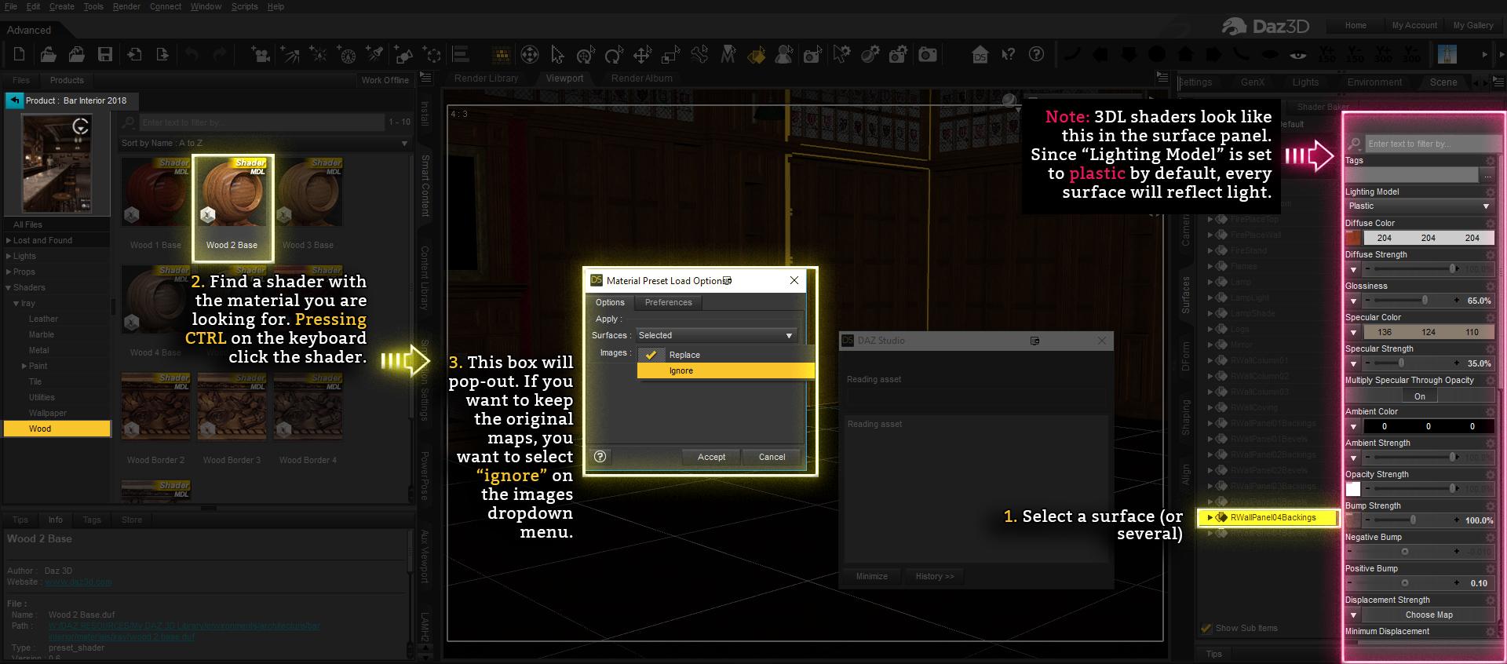Click History button in DAZ Studio window
Viewport: 1507px width, 664px height.
click(x=935, y=576)
